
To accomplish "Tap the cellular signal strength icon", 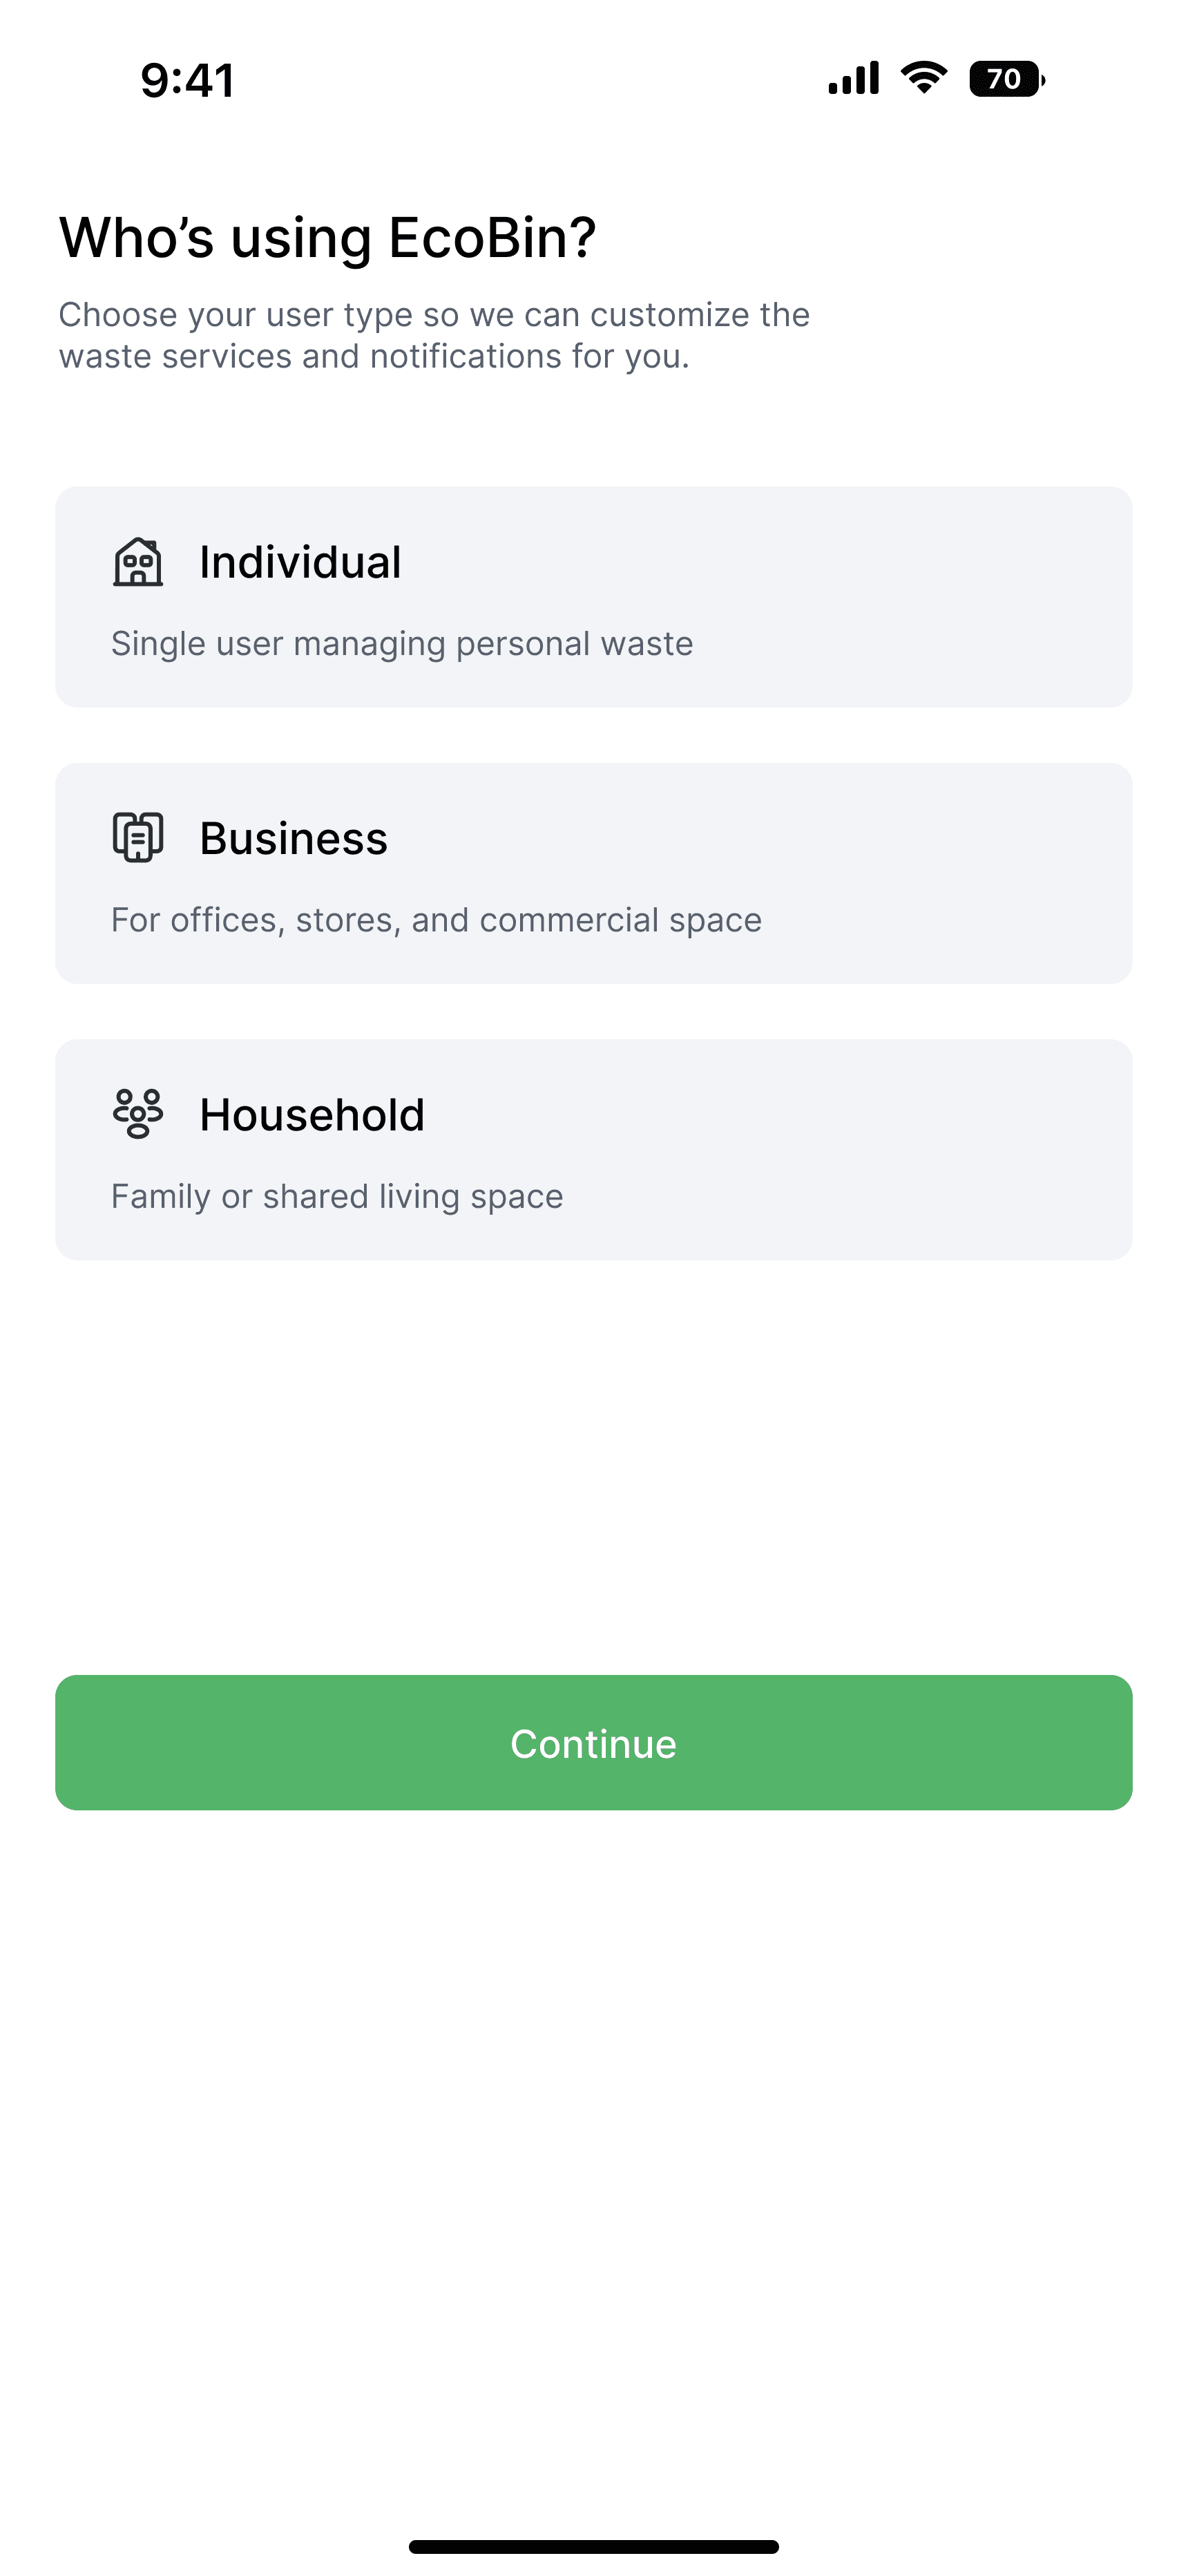I will coord(853,78).
